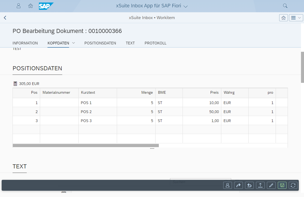The height and width of the screenshot is (197, 304).
Task: Click the undo arrow icon in footer
Action: [249, 185]
